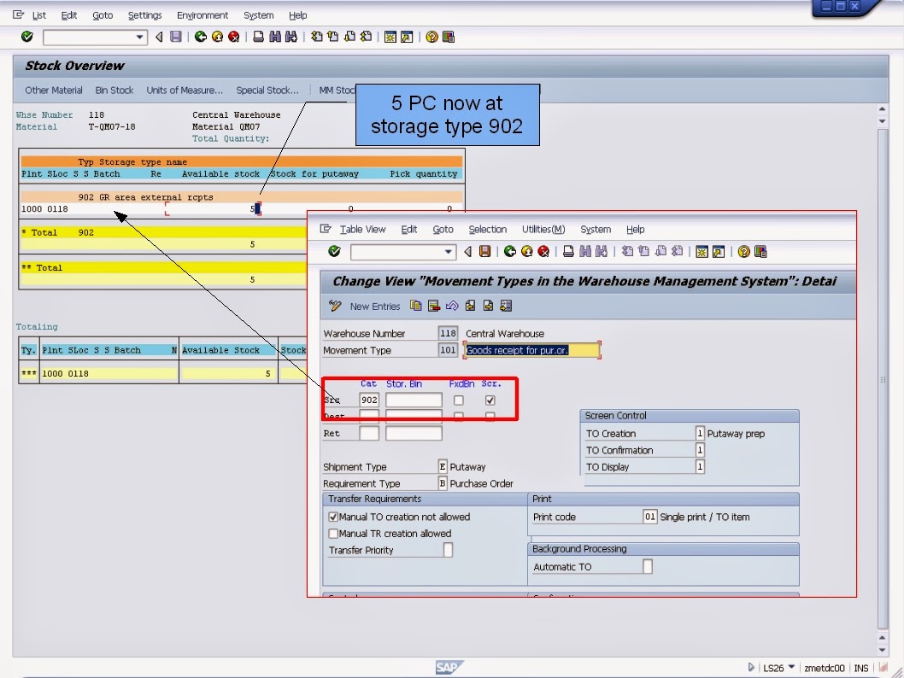
Task: Click the Print code field showing 01
Action: (x=649, y=517)
